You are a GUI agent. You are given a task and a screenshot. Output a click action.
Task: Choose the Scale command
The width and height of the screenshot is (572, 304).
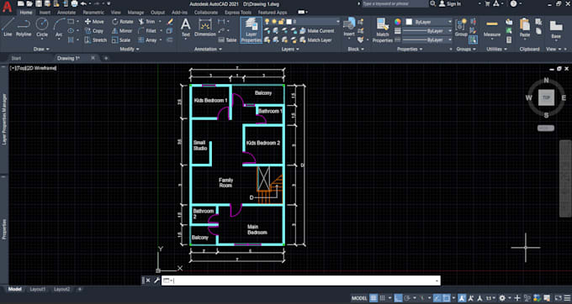121,40
